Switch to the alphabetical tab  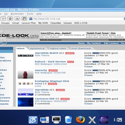coord(37,48)
